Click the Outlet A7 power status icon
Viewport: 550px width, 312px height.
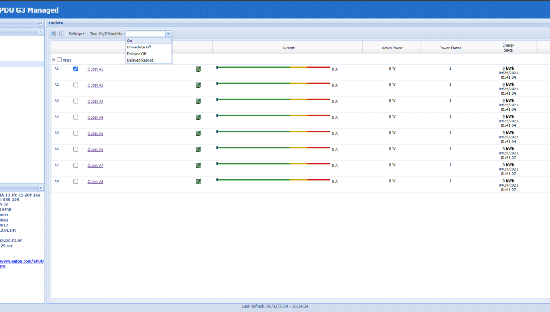pyautogui.click(x=198, y=165)
